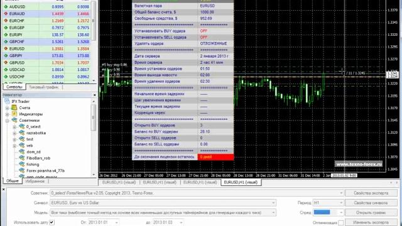The width and height of the screenshot is (402, 226).
Task: Open the до end date picker
Action: click(x=181, y=222)
